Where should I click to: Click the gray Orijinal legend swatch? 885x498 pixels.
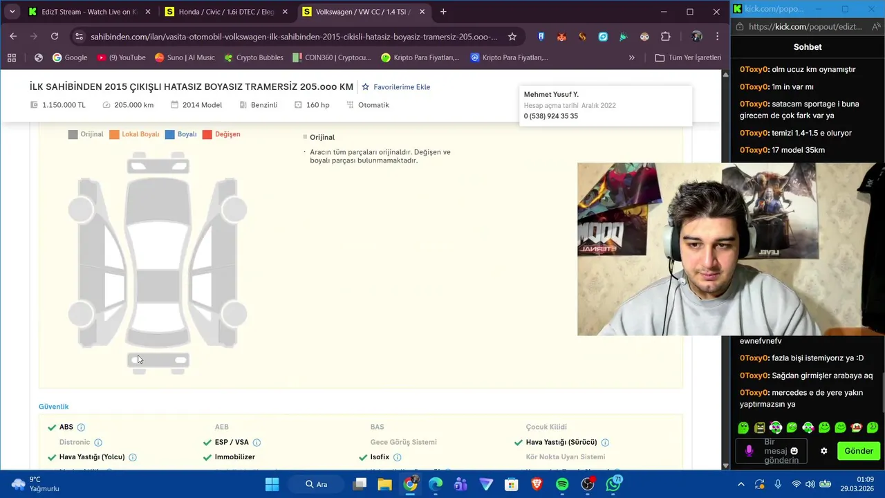tap(73, 134)
